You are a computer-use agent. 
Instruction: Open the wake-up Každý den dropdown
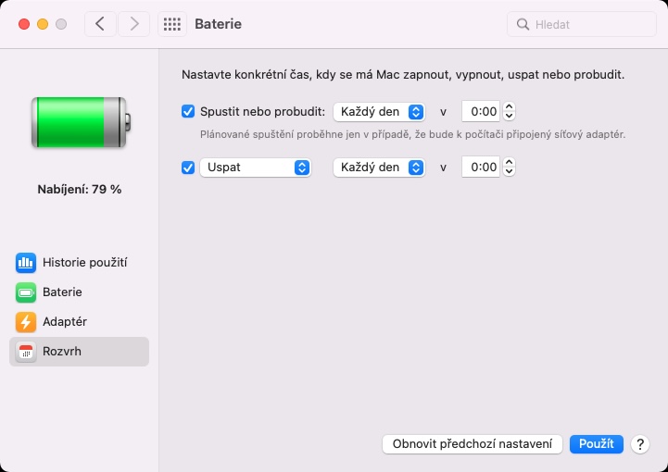click(379, 112)
